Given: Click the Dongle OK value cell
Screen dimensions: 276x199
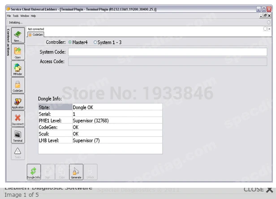Looking at the screenshot, I should coord(117,107).
